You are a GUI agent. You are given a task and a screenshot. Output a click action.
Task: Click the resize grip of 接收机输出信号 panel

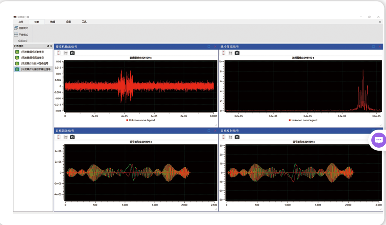coord(216,125)
